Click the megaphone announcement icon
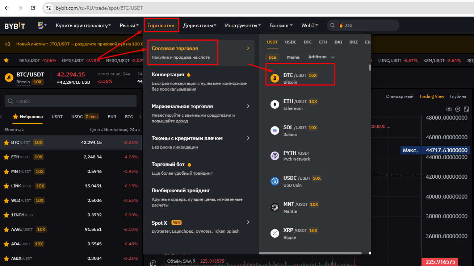 [8, 44]
